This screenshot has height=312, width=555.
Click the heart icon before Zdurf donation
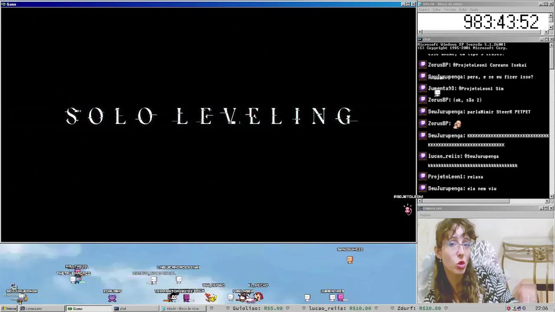pyautogui.click(x=392, y=308)
